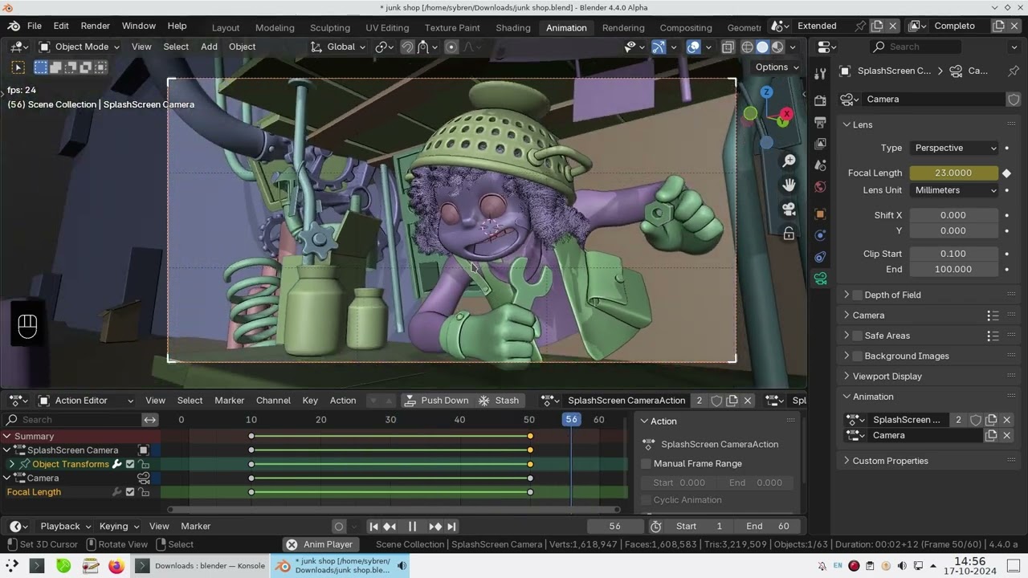Open the Tool properties tab (wrench icon)

click(x=820, y=74)
